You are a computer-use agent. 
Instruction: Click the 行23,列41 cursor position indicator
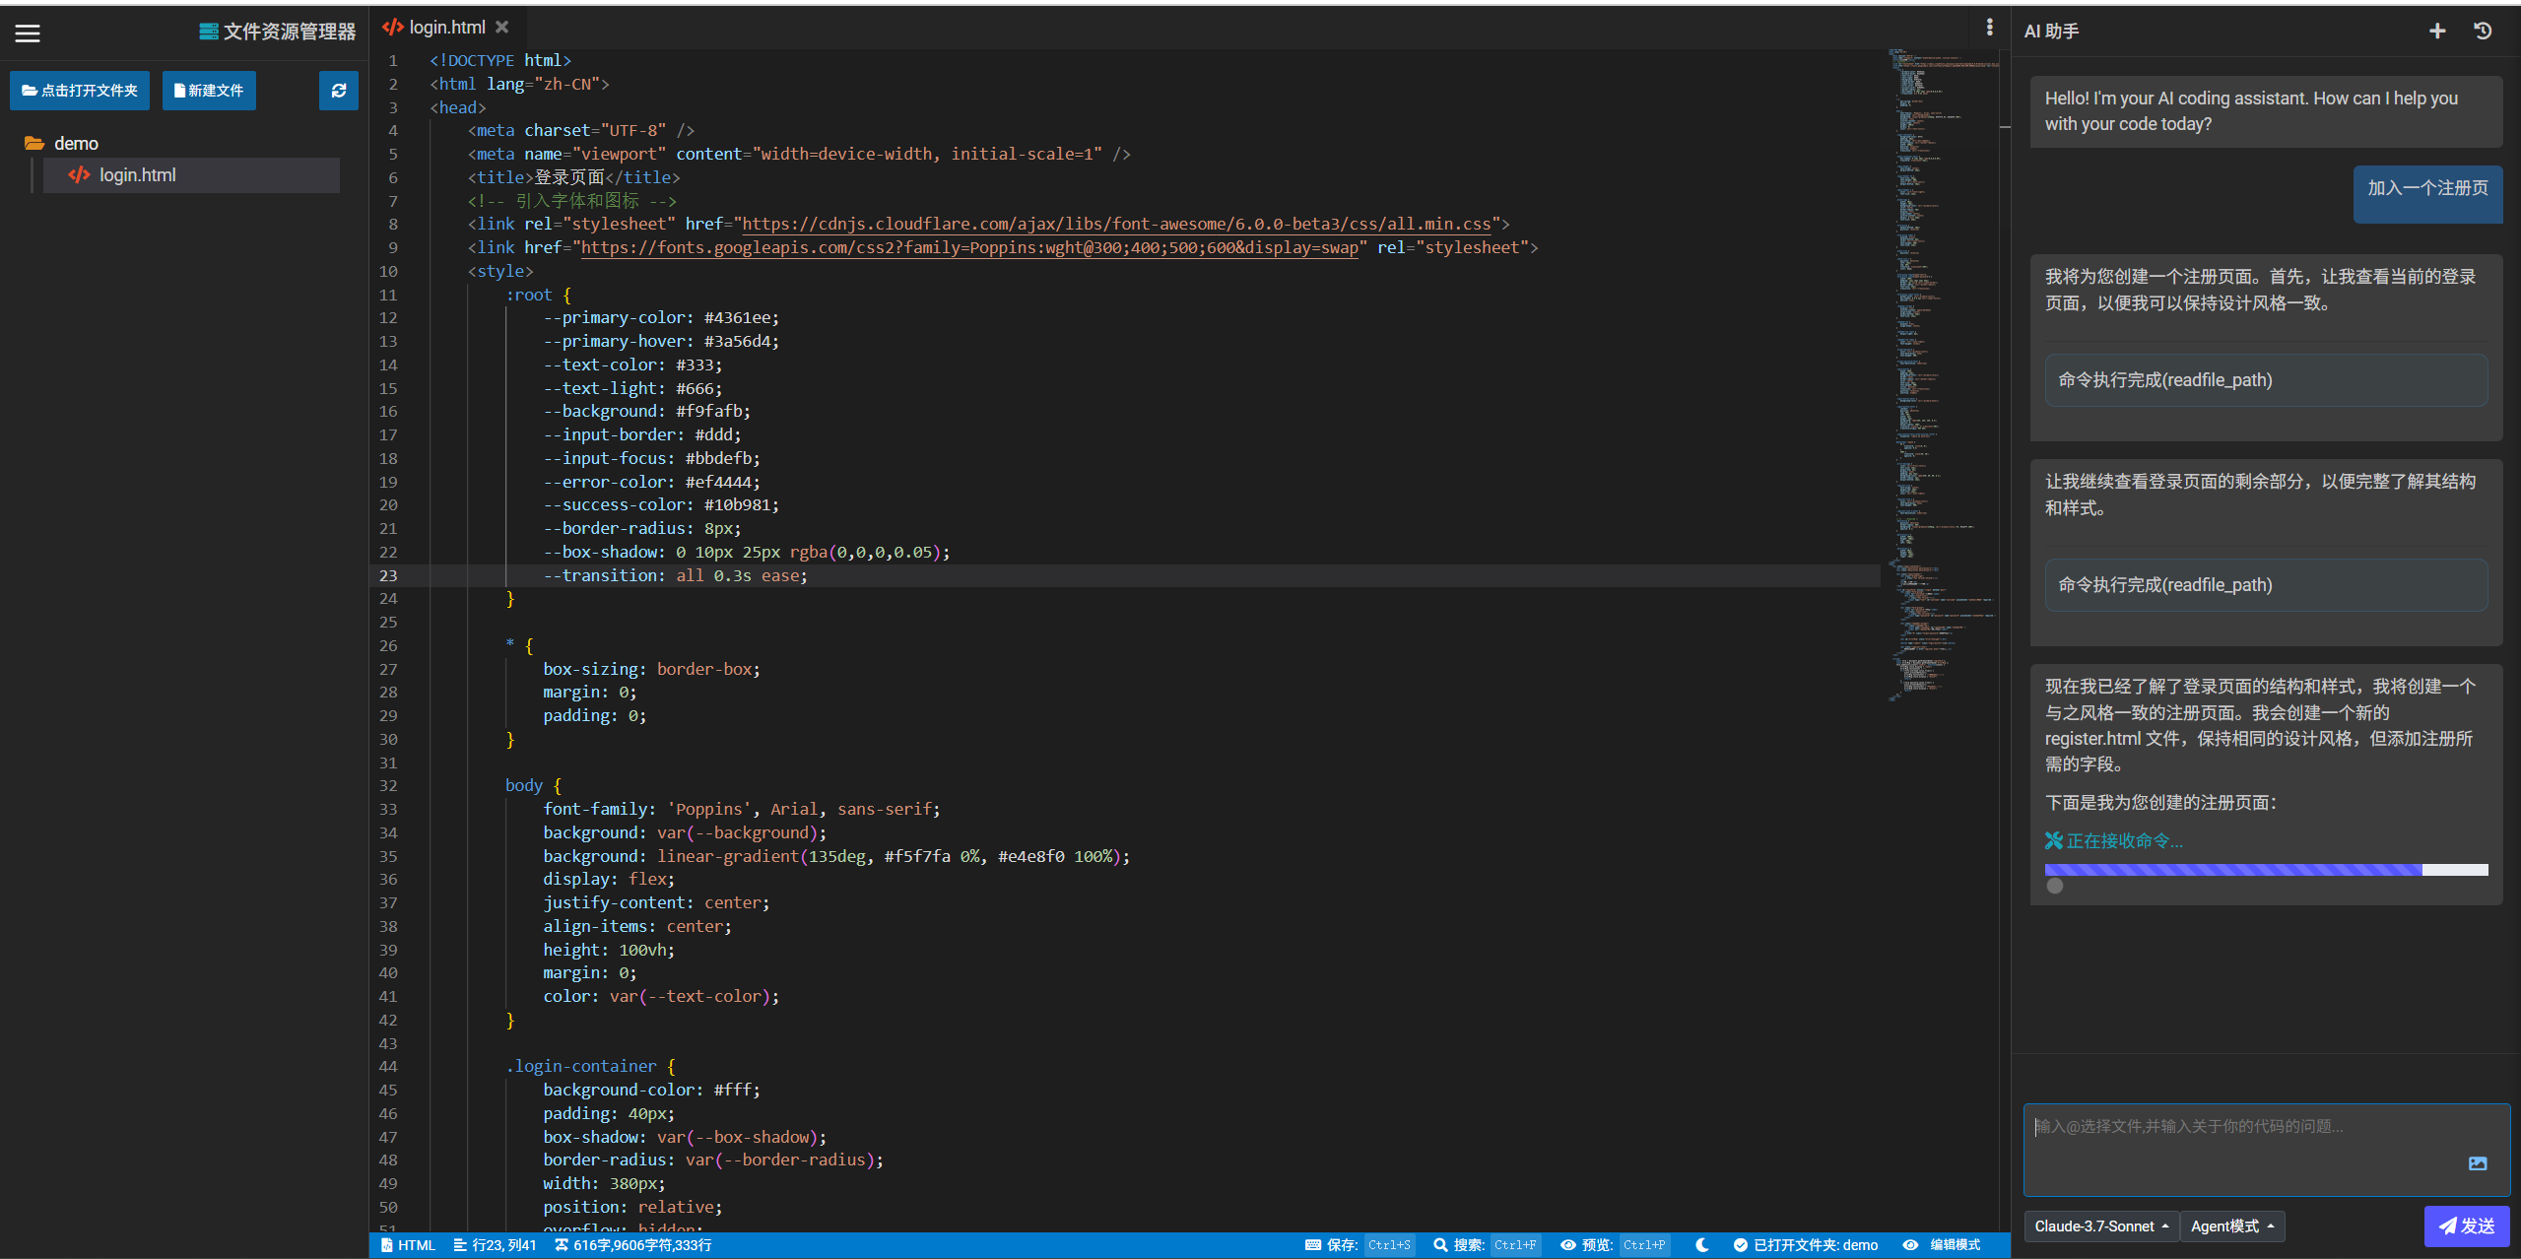click(495, 1246)
